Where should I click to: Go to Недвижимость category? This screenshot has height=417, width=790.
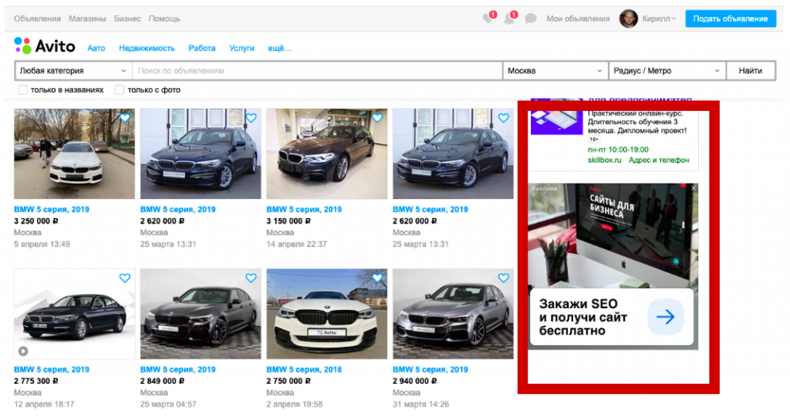click(147, 49)
